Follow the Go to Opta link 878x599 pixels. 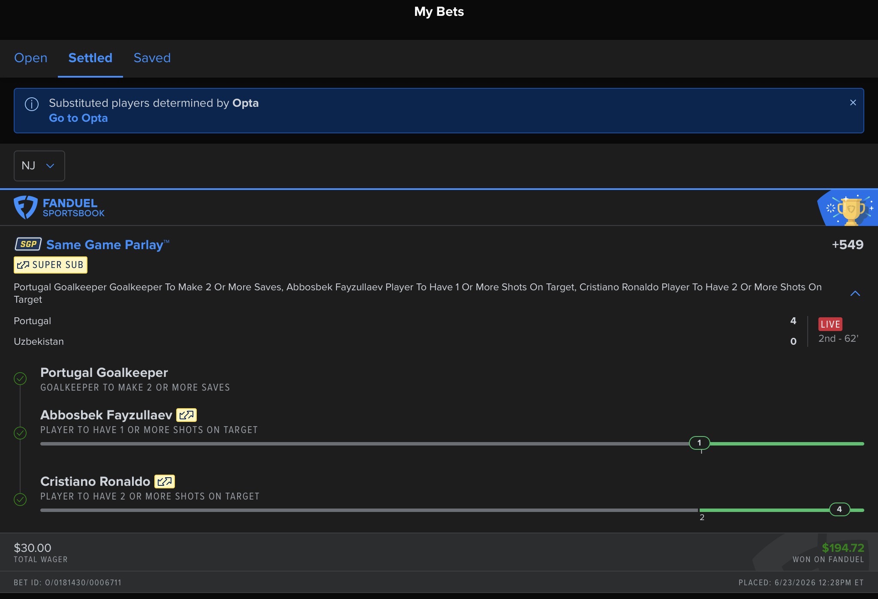(78, 118)
